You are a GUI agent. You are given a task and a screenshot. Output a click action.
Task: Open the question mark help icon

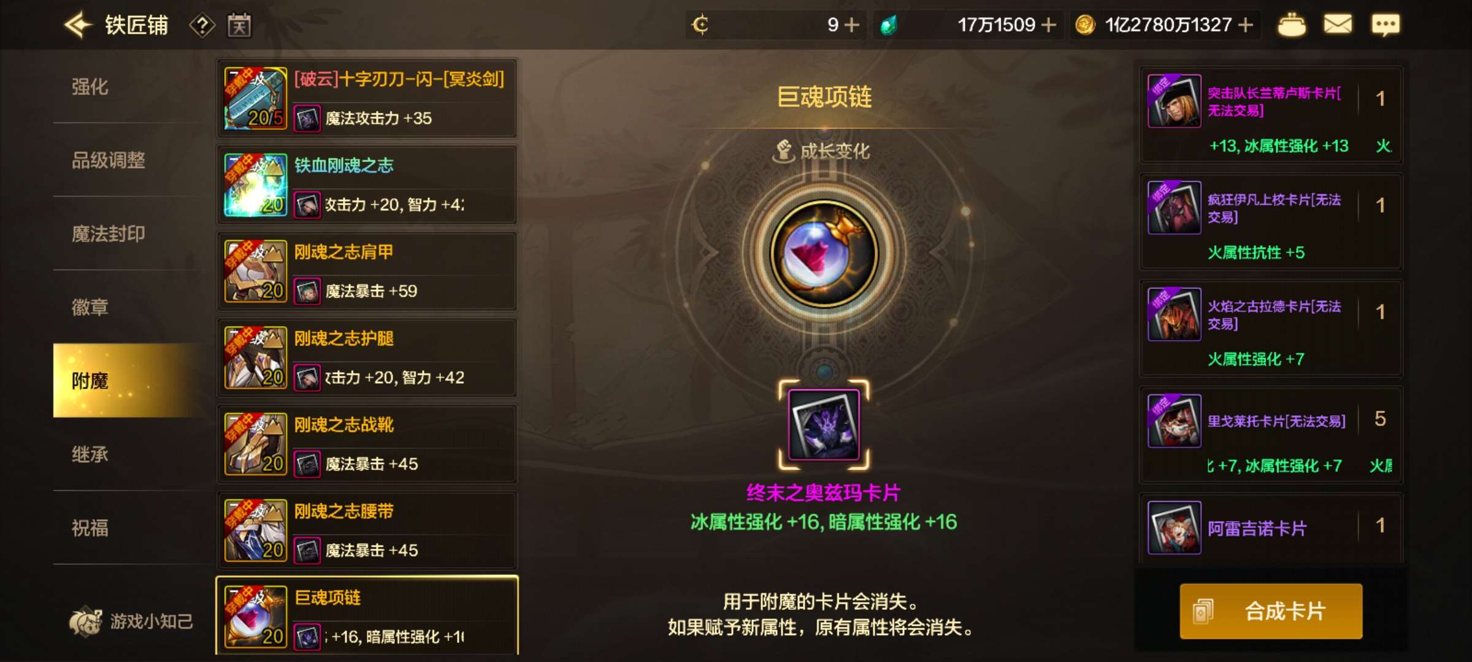point(202,25)
